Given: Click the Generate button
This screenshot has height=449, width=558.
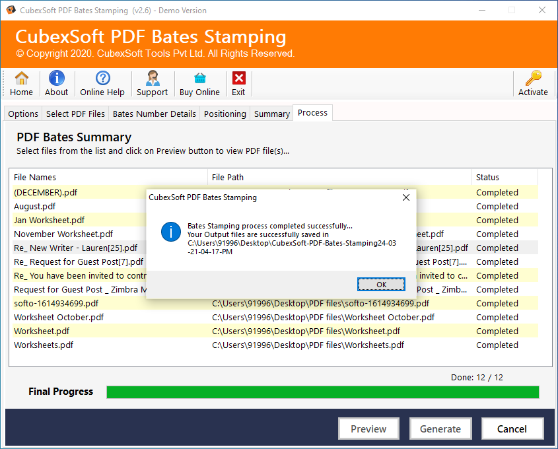Looking at the screenshot, I should pos(440,429).
